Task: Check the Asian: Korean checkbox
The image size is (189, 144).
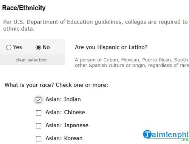Action: click(x=39, y=139)
